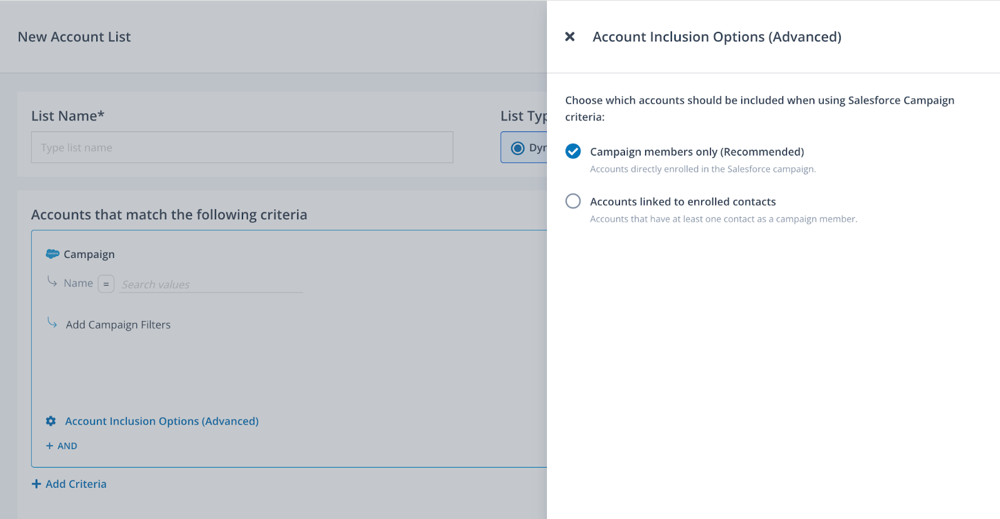
Task: Click the arrow icon beside Add Campaign Filters
Action: click(52, 323)
